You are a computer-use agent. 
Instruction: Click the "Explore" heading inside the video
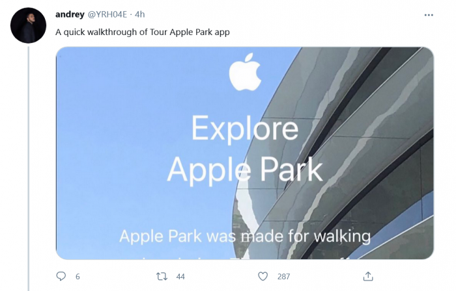coord(244,129)
